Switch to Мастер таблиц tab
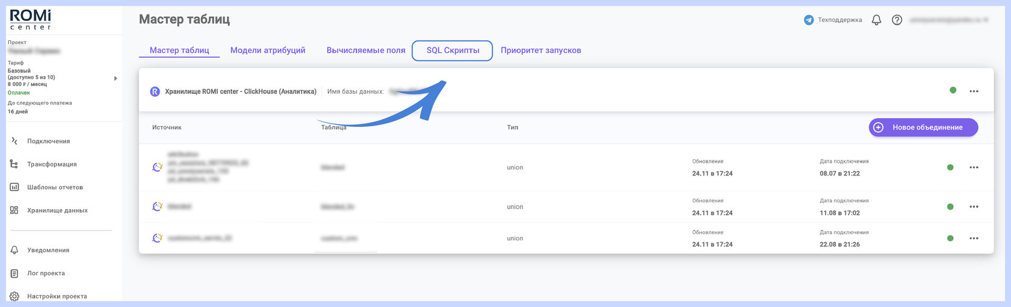Viewport: 1011px width, 307px height. (179, 50)
